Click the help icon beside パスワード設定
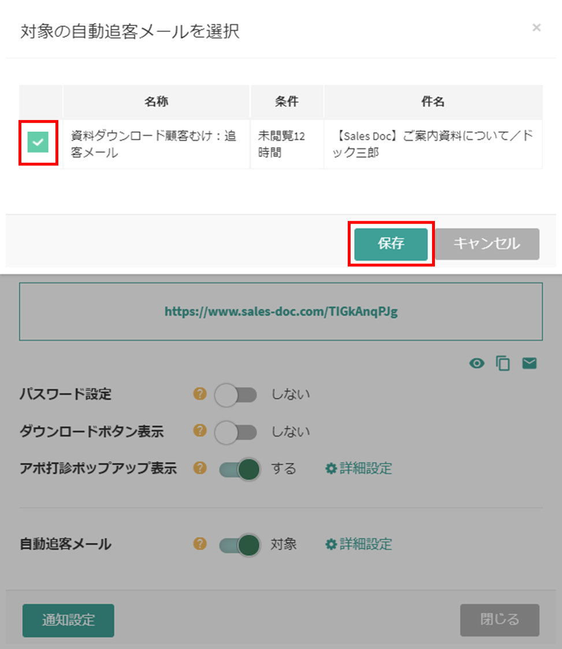562x649 pixels. point(199,394)
